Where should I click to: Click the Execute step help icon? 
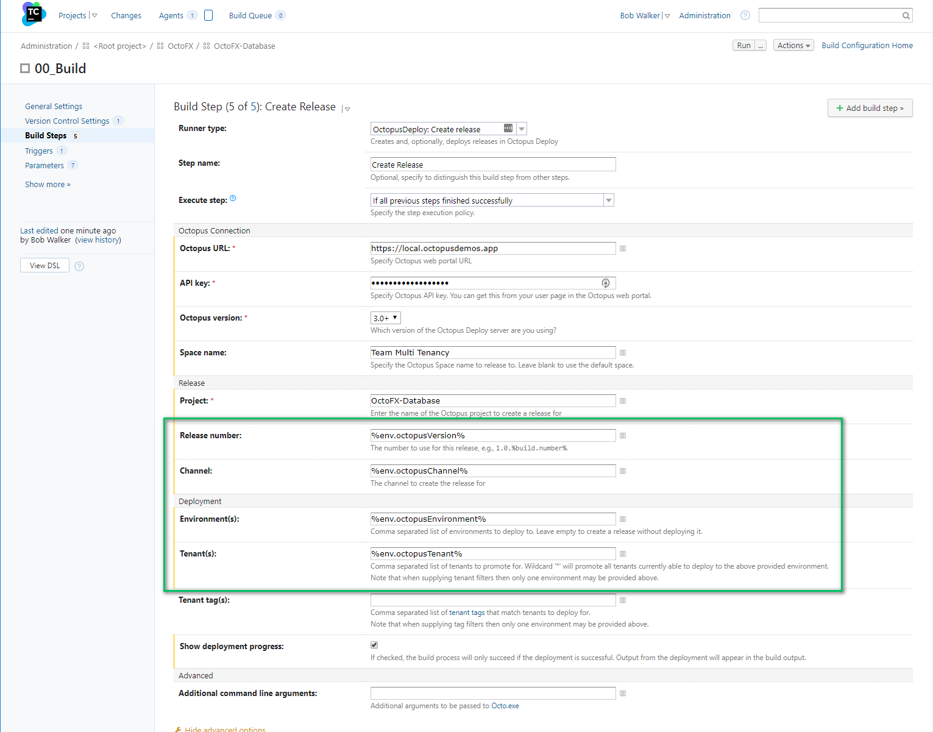pos(233,199)
